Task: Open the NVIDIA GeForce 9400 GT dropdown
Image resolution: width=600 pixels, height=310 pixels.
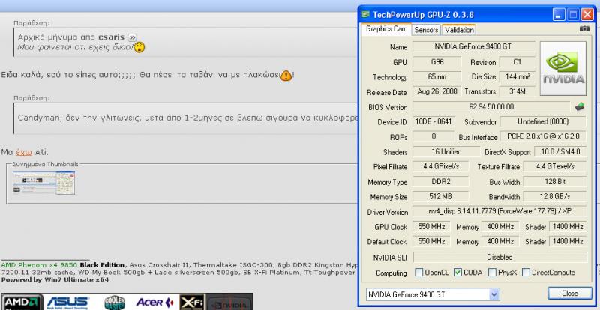Action: pyautogui.click(x=494, y=294)
